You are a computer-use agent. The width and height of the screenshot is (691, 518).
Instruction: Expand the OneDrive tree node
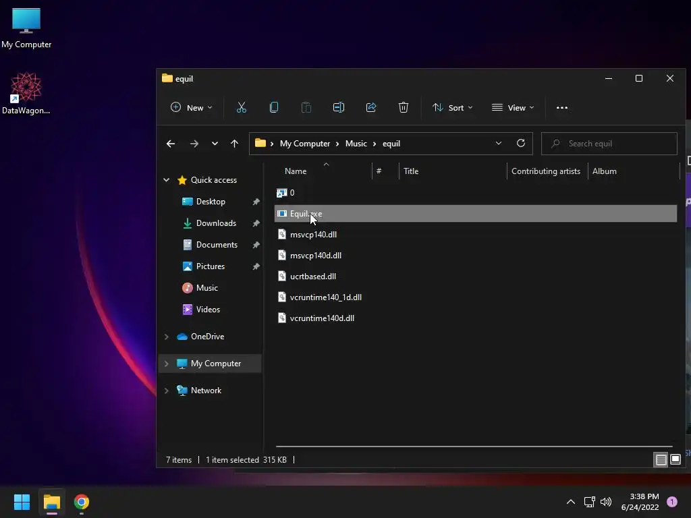click(167, 337)
